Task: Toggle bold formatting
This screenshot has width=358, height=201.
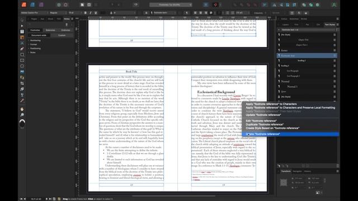Action: tap(86, 13)
